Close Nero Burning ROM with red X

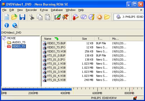point(141,4)
